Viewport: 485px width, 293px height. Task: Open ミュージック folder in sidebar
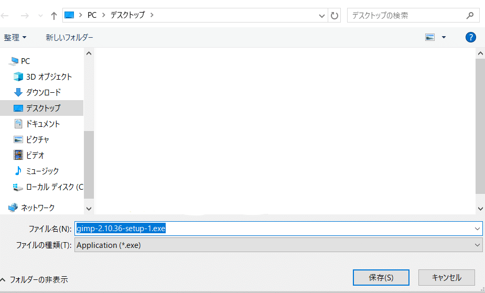42,171
